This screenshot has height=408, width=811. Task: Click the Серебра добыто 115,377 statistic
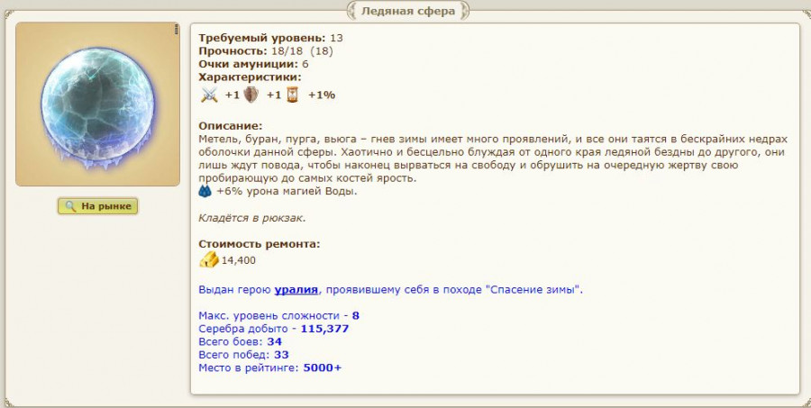click(x=274, y=329)
